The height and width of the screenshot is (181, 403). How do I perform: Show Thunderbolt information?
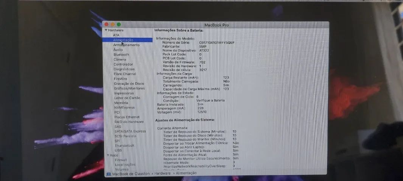(124, 146)
